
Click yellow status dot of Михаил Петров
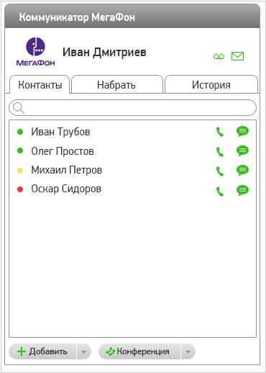point(20,171)
